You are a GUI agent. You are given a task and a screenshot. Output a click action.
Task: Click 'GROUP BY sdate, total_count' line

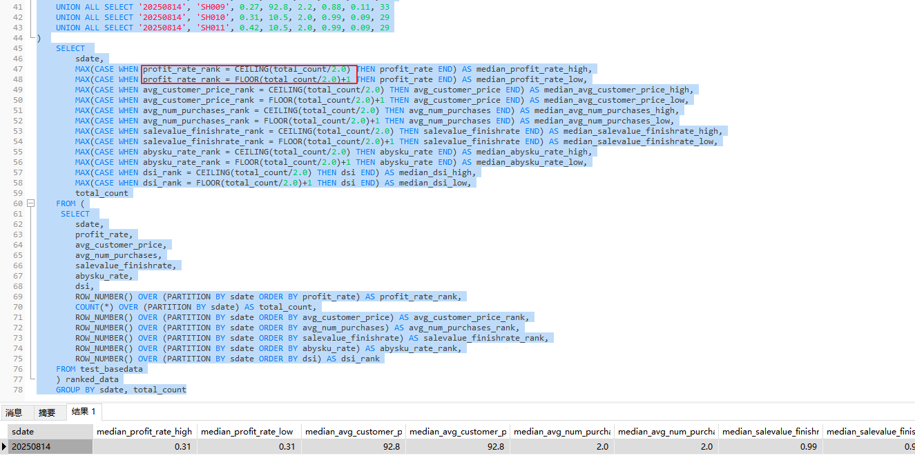tap(121, 390)
